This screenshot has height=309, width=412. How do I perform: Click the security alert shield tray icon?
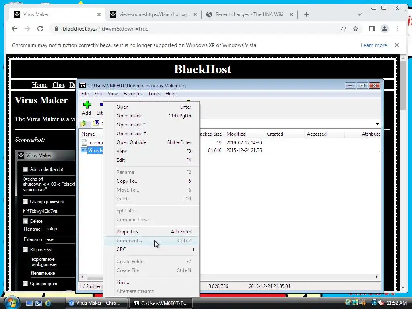coord(363,303)
